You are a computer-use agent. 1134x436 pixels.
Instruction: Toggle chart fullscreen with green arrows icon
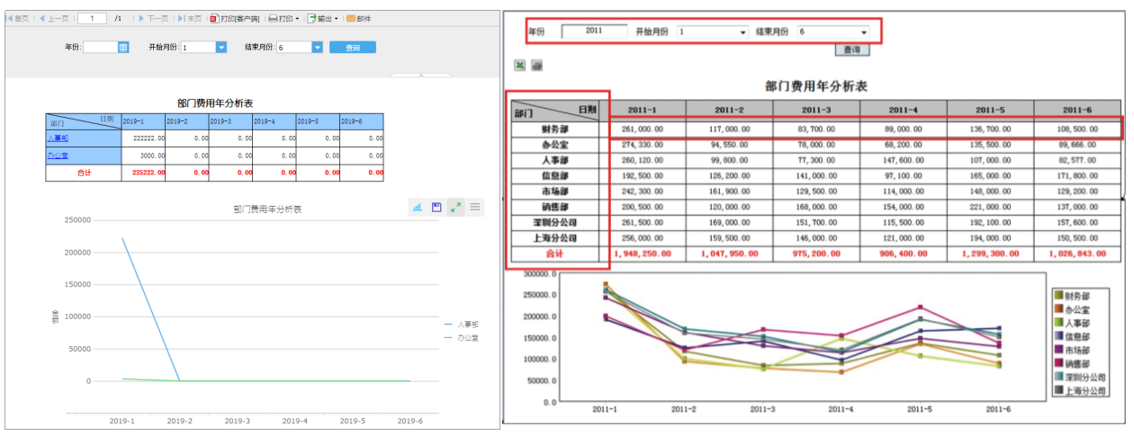pyautogui.click(x=455, y=208)
